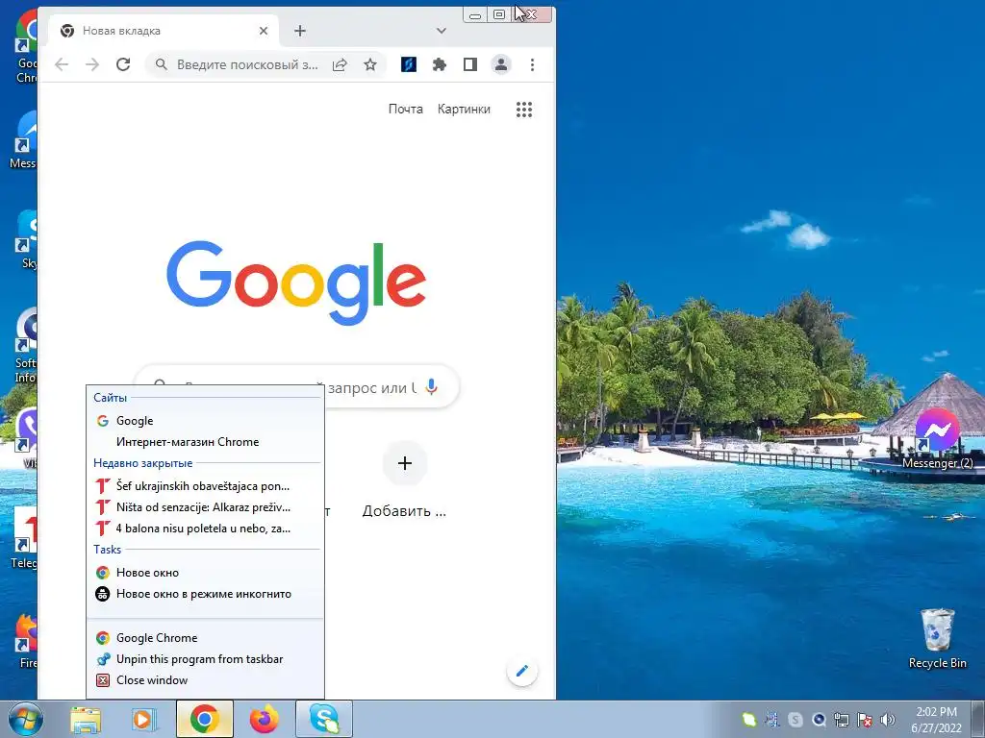Open the Почта link
Screen dimensions: 985x738
pos(405,110)
